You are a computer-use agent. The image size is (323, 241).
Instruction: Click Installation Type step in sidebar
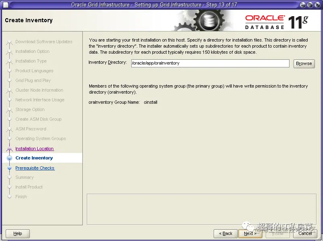pos(31,61)
